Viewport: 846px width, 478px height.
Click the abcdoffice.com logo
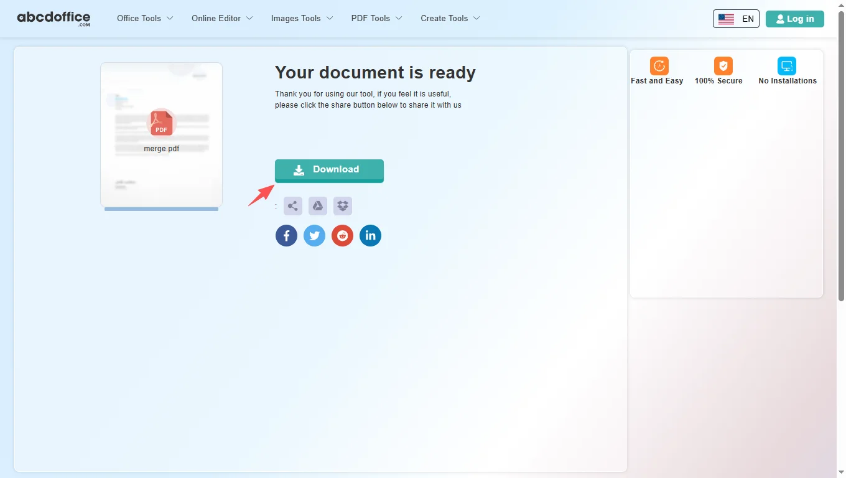[53, 19]
